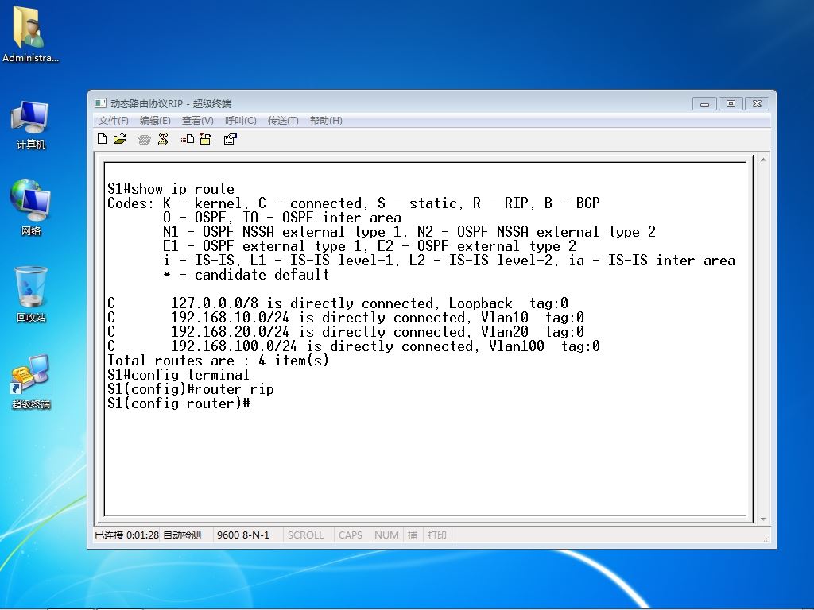Open the 编辑(E) menu

point(155,121)
